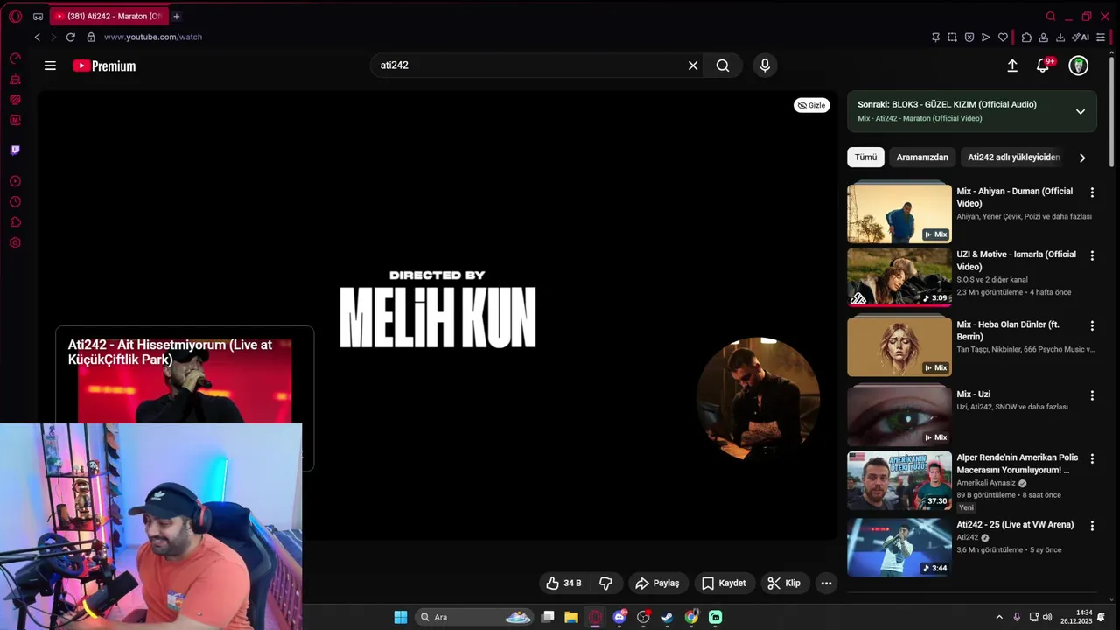Open a new browser tab

pyautogui.click(x=176, y=16)
